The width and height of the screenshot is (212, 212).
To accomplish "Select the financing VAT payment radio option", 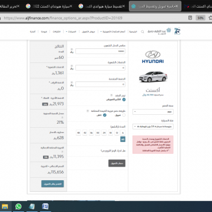I will click(x=124, y=115).
